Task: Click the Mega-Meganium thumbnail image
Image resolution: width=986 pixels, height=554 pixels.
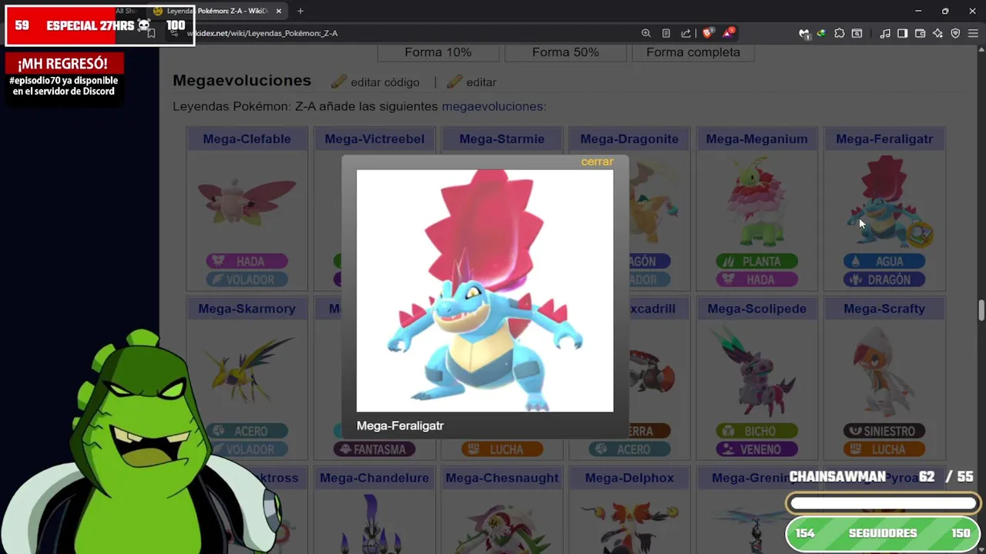Action: pyautogui.click(x=757, y=202)
